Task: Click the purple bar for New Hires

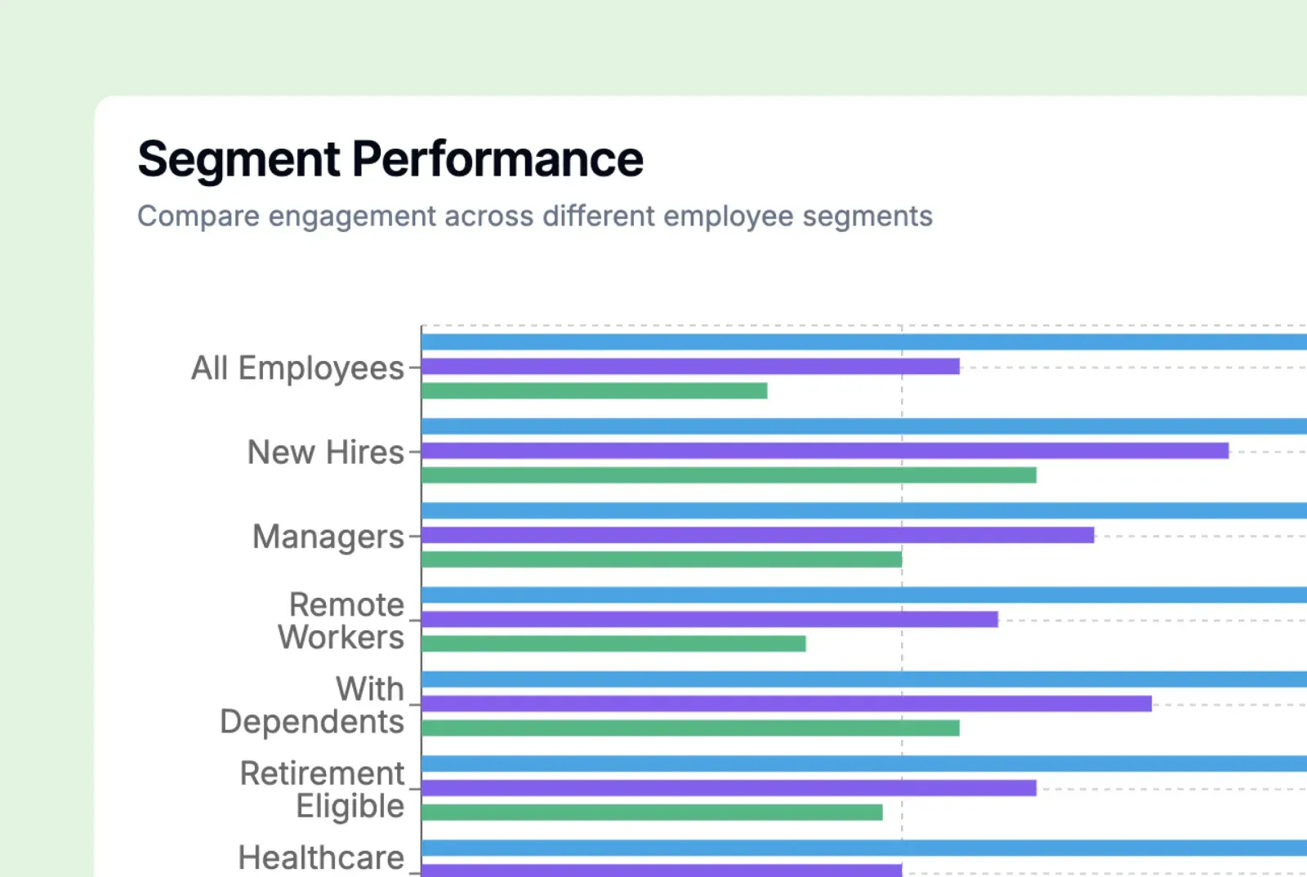Action: coord(825,451)
